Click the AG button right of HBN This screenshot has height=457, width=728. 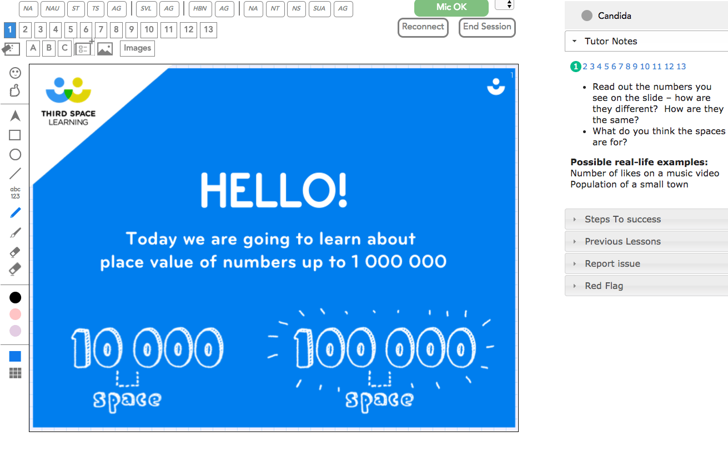224,9
